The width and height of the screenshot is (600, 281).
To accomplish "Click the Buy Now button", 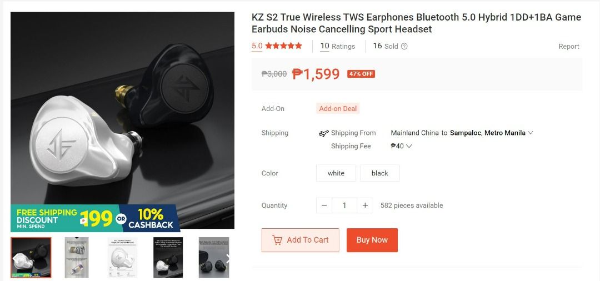I will [372, 240].
